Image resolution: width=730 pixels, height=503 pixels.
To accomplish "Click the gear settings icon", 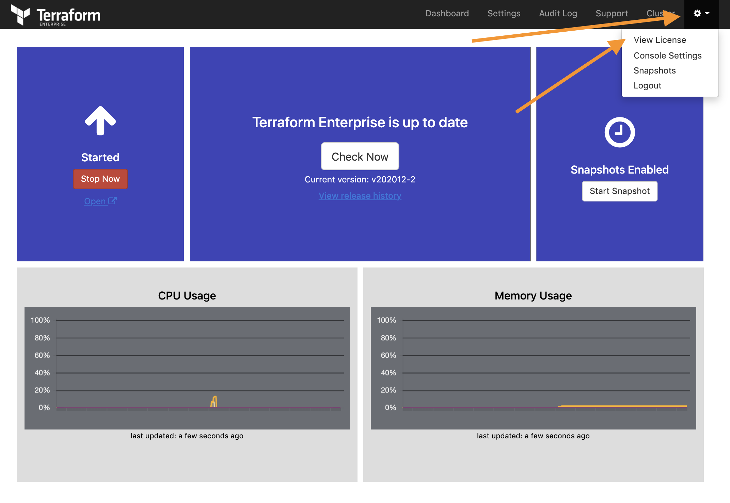I will (697, 13).
